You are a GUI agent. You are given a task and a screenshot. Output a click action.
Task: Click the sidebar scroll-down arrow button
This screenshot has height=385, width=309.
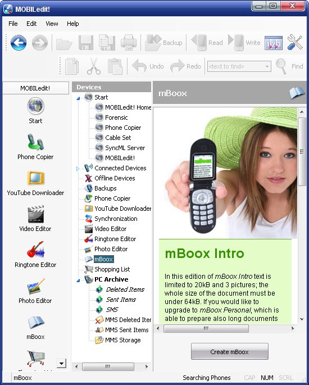(61, 364)
